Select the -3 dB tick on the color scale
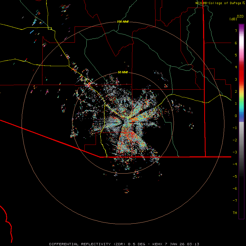246x246 pixels. [x=235, y=152]
